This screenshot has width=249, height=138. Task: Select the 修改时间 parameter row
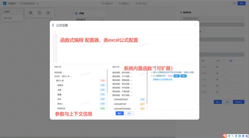(80, 108)
